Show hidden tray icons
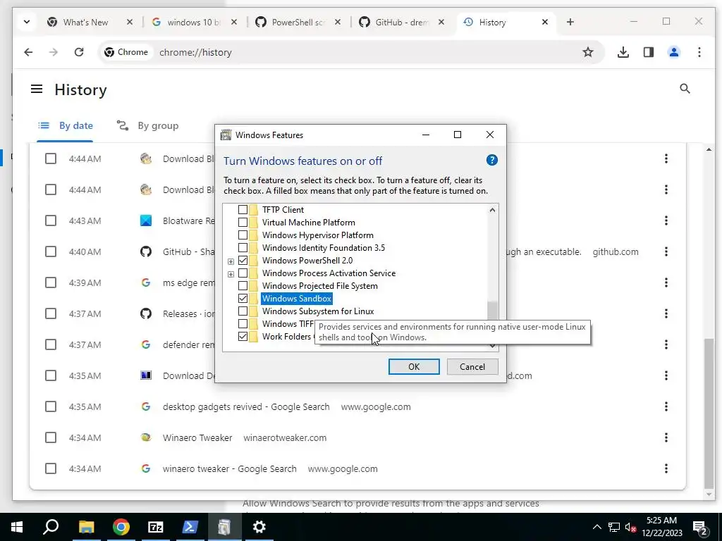 [596, 527]
